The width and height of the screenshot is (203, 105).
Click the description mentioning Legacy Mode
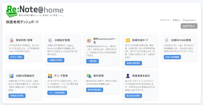(x=62, y=50)
